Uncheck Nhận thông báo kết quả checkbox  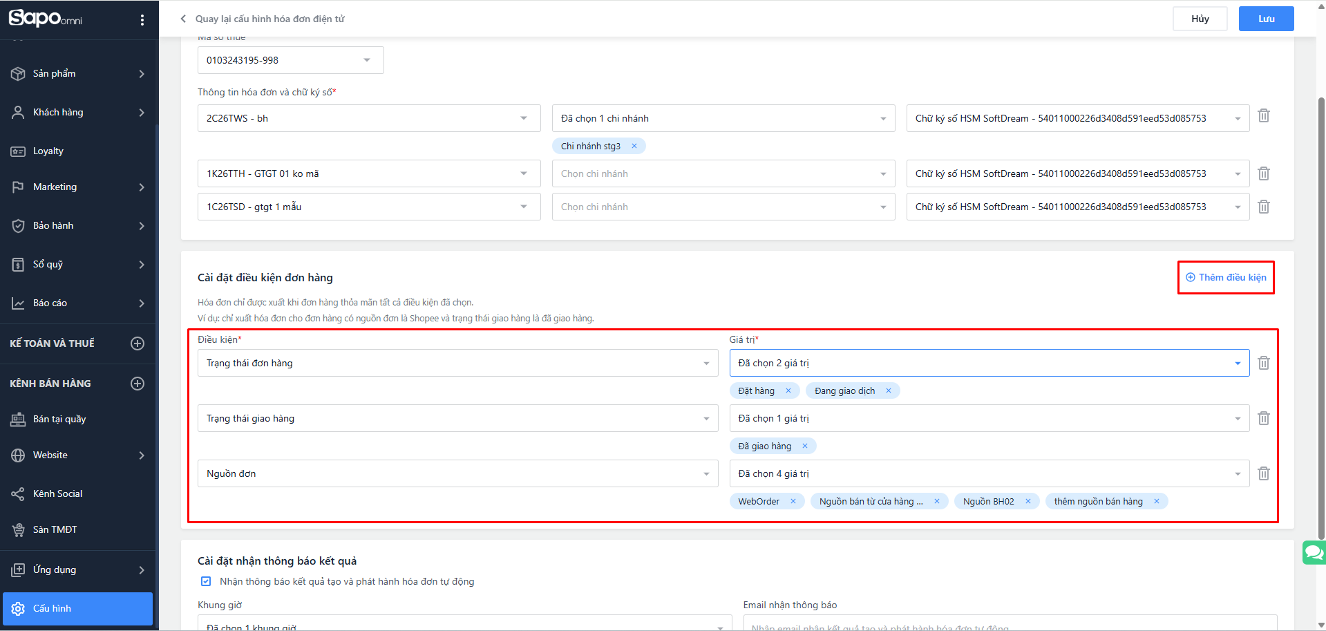click(x=206, y=581)
